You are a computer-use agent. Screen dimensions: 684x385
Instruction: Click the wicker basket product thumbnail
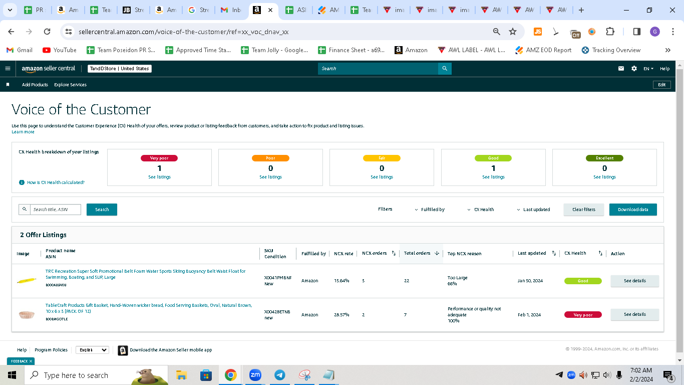click(27, 315)
